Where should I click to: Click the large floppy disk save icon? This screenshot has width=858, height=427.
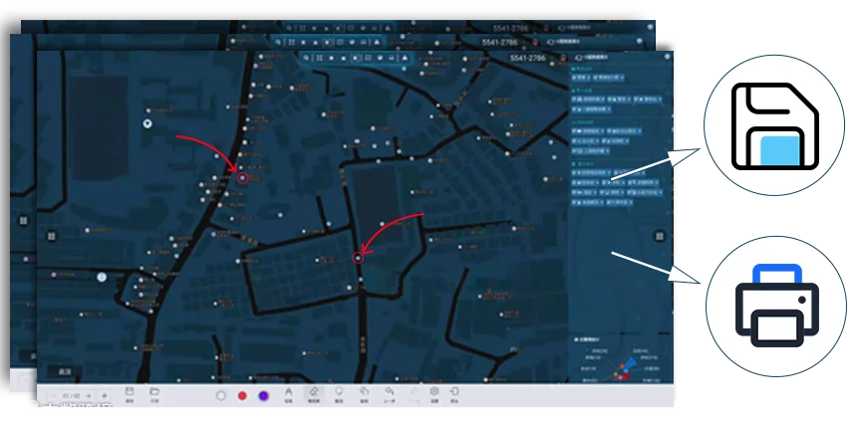point(775,125)
